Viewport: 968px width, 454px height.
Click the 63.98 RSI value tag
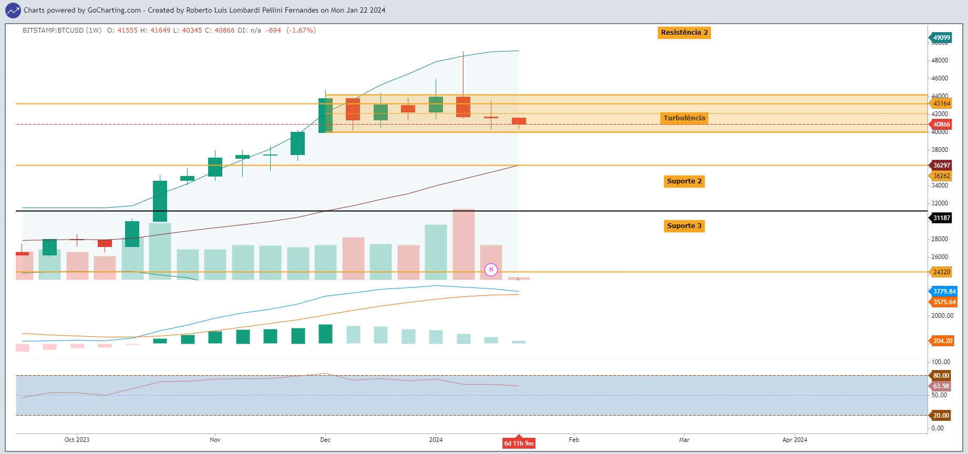coord(940,386)
